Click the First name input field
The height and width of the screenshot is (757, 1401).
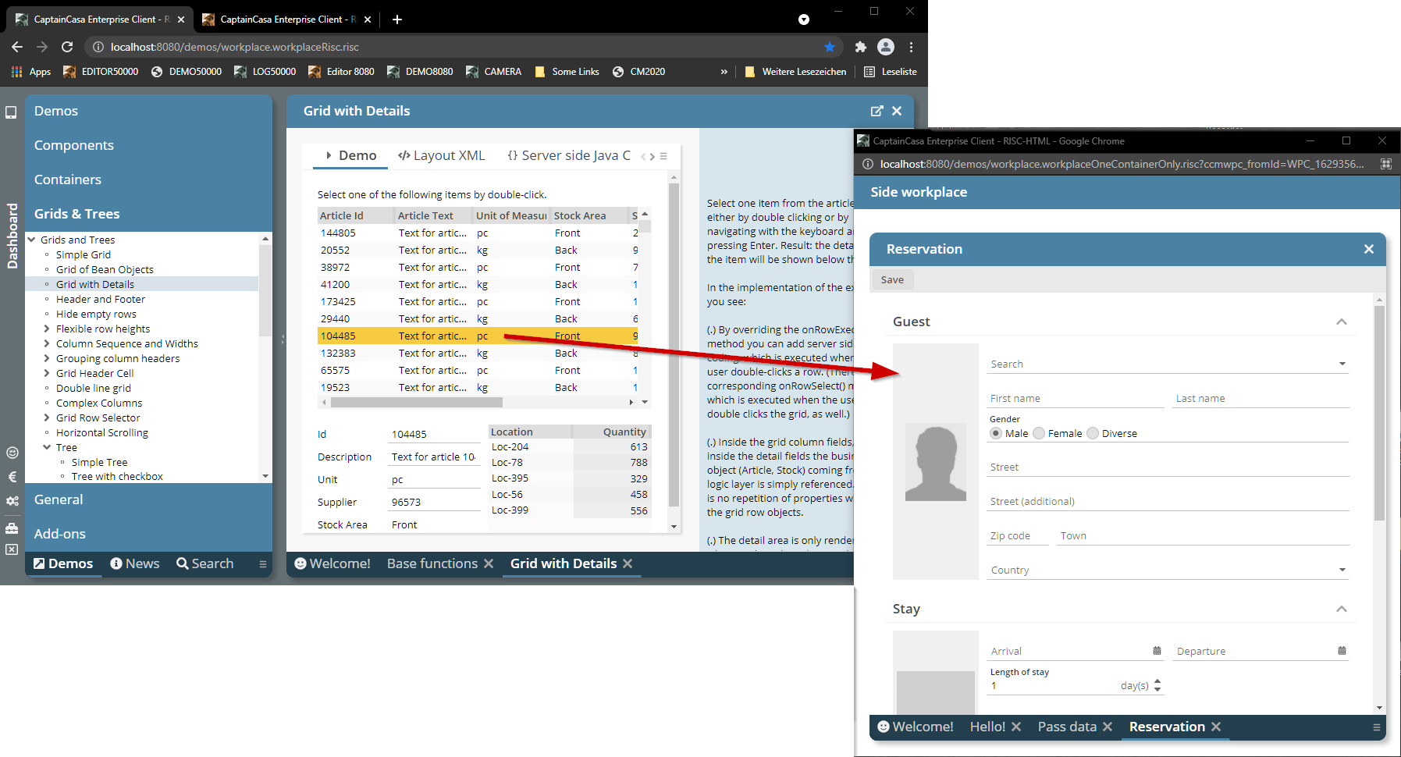click(x=1076, y=399)
